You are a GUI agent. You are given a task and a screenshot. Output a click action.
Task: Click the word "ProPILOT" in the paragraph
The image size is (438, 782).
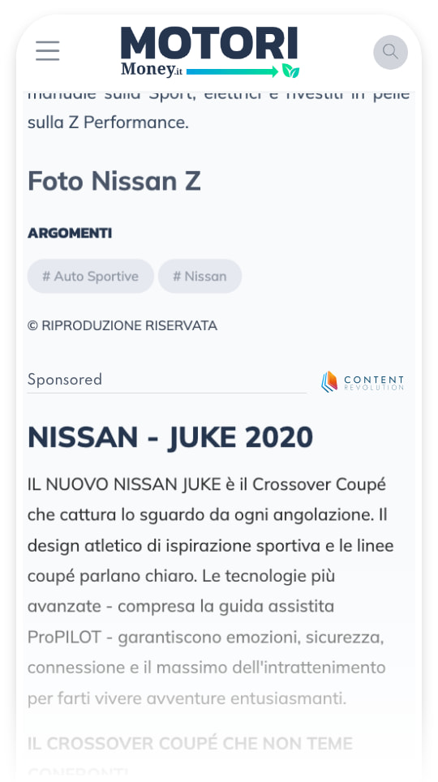[x=64, y=638]
